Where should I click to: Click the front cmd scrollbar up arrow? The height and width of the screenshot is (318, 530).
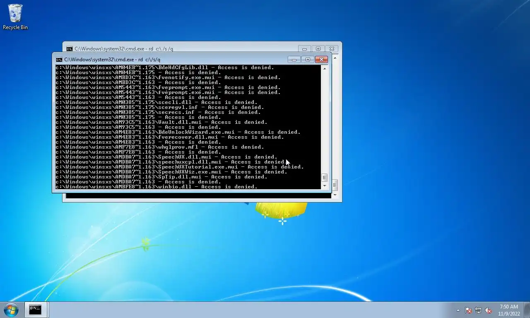(x=324, y=68)
